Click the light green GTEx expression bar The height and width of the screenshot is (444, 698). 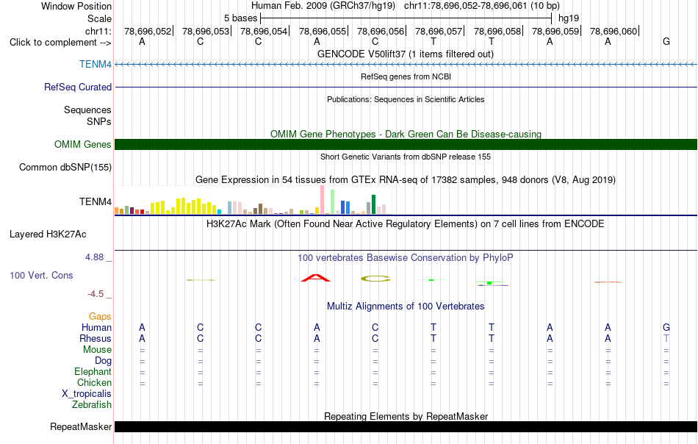[332, 202]
